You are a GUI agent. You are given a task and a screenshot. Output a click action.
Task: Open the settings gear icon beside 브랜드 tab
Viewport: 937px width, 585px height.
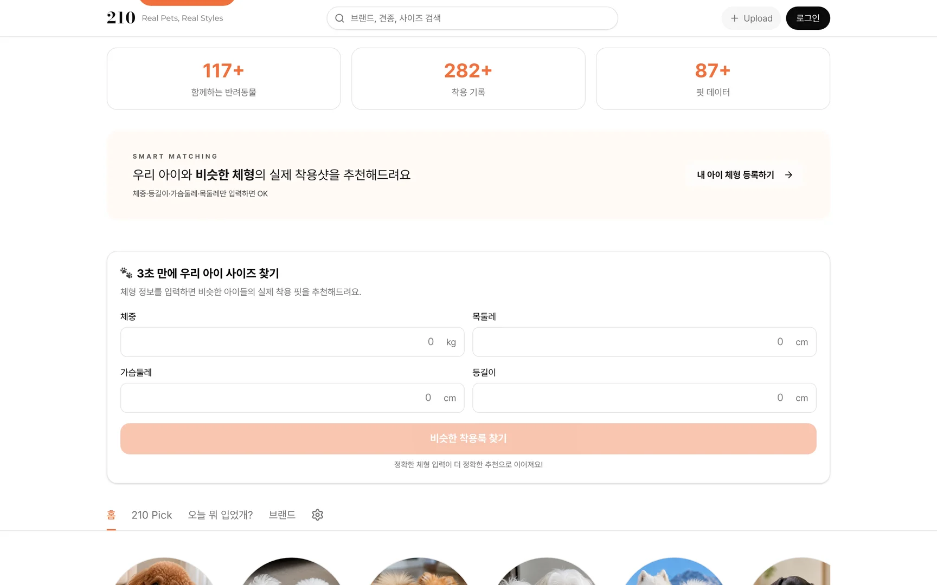point(318,515)
